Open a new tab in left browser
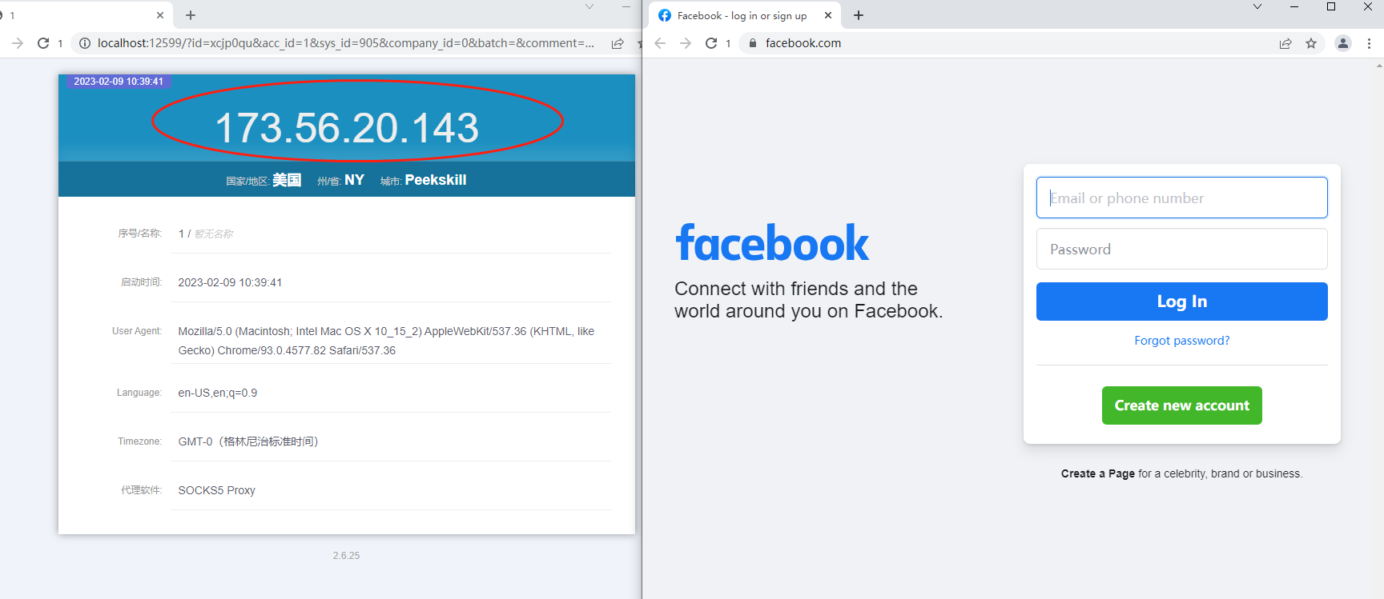The width and height of the screenshot is (1384, 599). (191, 15)
